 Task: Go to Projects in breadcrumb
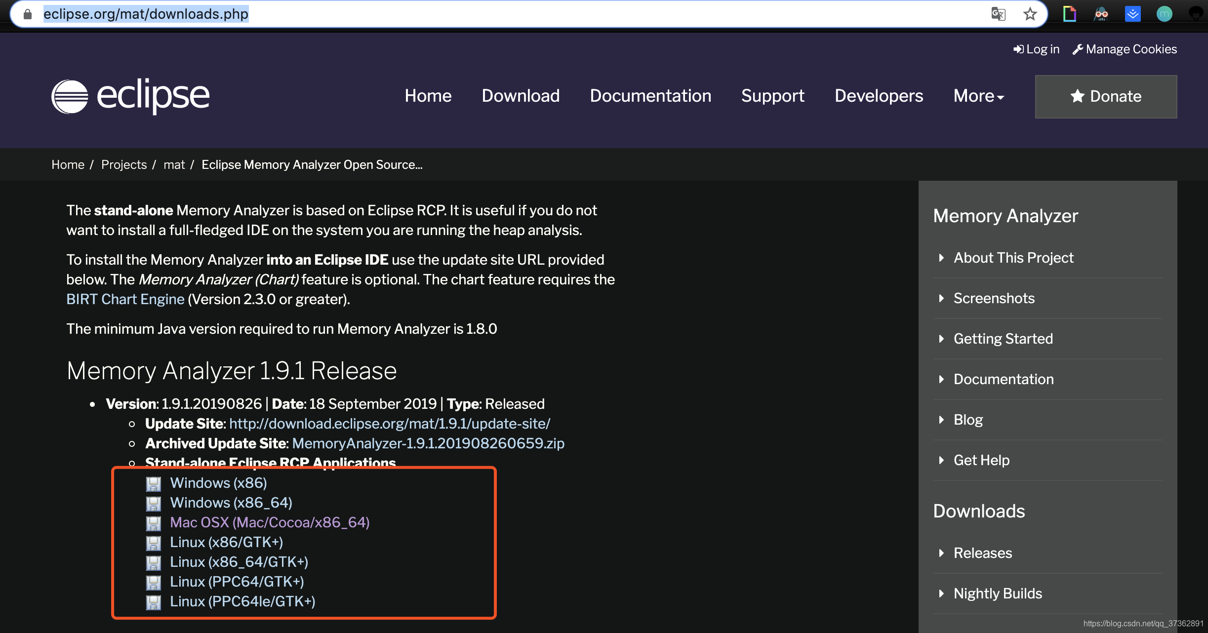tap(124, 164)
